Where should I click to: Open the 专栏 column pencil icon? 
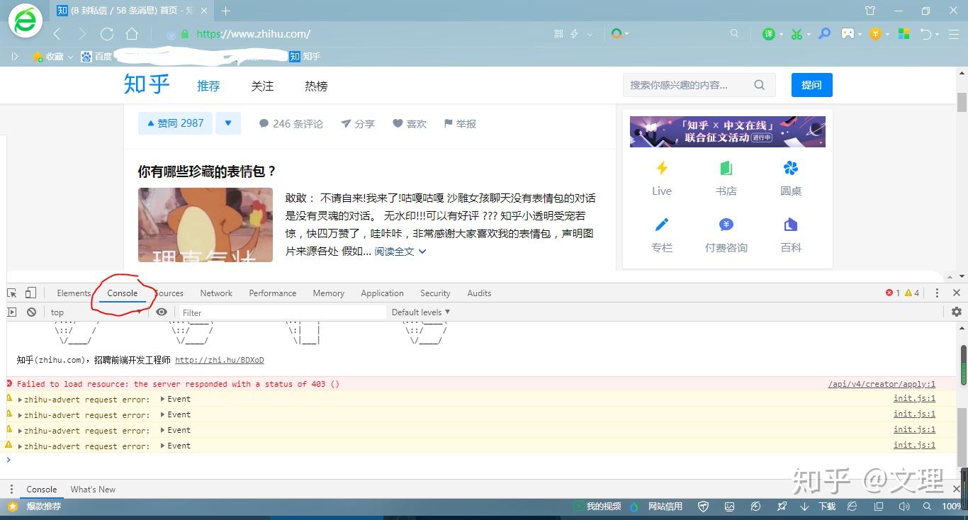(662, 225)
